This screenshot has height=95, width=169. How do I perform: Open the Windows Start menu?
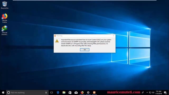click(x=3, y=93)
